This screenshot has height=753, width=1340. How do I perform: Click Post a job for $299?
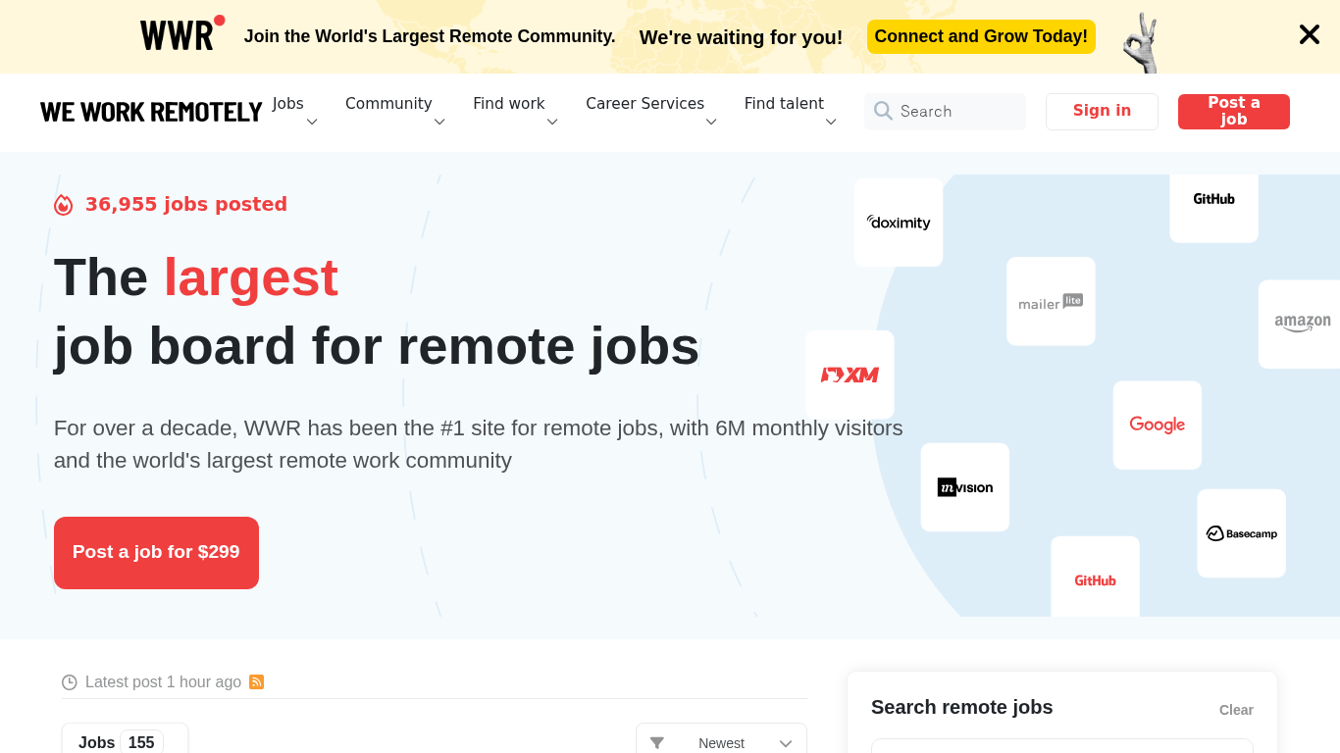[x=156, y=553]
